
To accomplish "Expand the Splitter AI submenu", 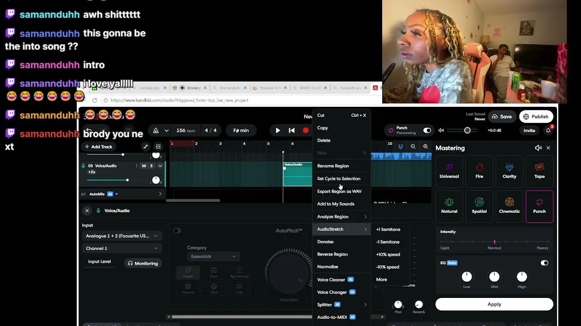I will (x=342, y=305).
